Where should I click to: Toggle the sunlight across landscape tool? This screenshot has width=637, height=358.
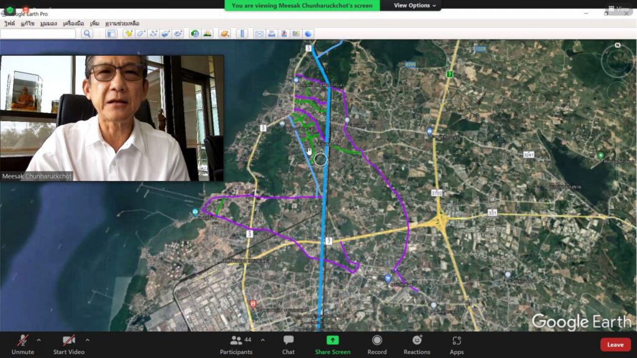pos(207,34)
